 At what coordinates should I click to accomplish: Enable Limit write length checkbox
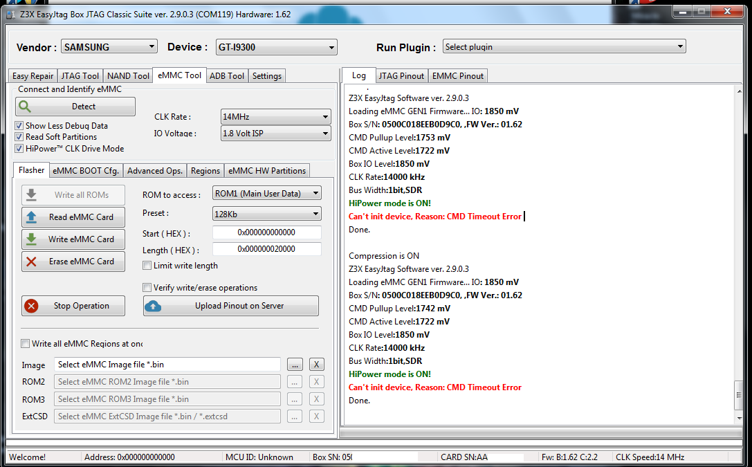click(147, 266)
